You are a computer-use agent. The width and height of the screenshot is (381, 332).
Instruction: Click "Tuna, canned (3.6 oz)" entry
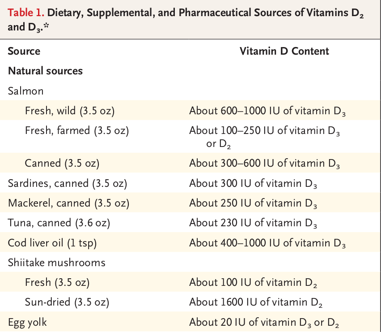tap(59, 223)
